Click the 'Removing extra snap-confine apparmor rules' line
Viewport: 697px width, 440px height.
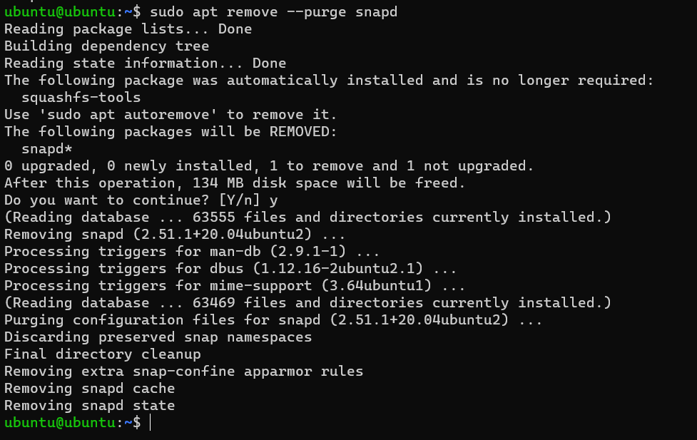click(184, 372)
